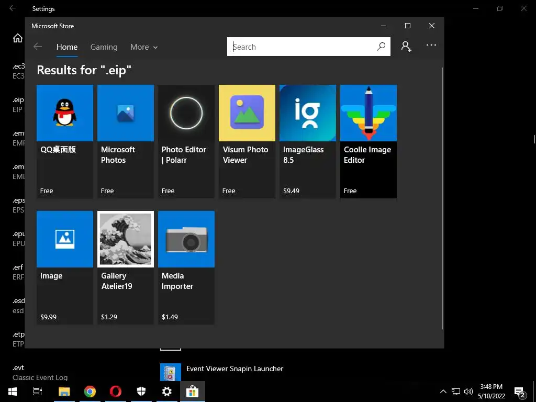The height and width of the screenshot is (402, 536).
Task: Click Event Viewer Snapin Launcher in Settings
Action: 235,368
